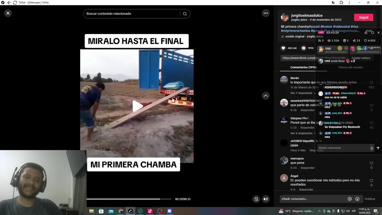The width and height of the screenshot is (382, 215).
Task: Click the settings icon on LIVE overlay
Action: click(372, 33)
